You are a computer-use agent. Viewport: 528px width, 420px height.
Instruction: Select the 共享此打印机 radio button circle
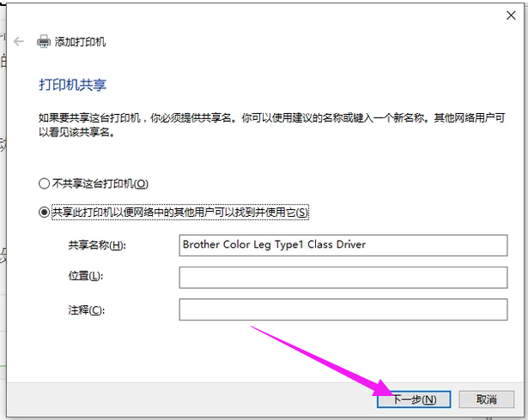45,213
